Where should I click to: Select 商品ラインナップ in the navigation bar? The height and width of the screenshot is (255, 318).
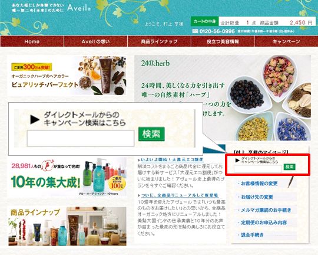tap(159, 41)
